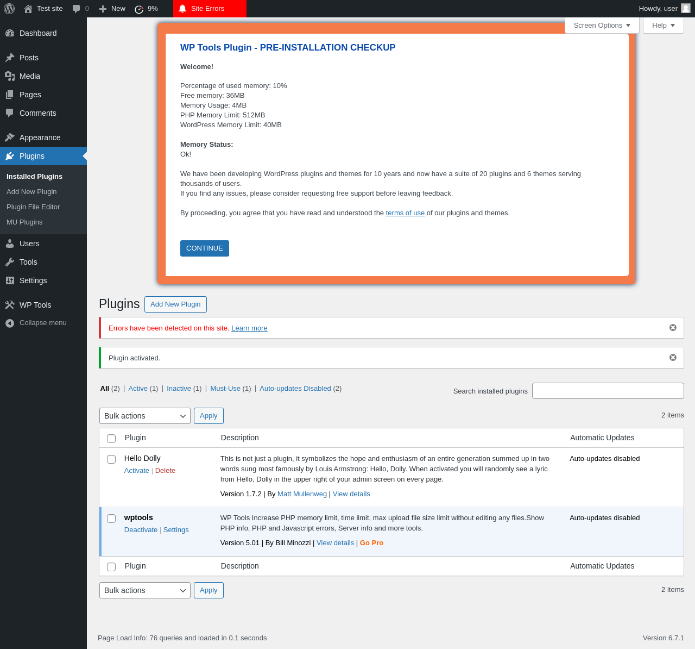Click the top Apply button
The image size is (695, 649).
click(x=208, y=416)
